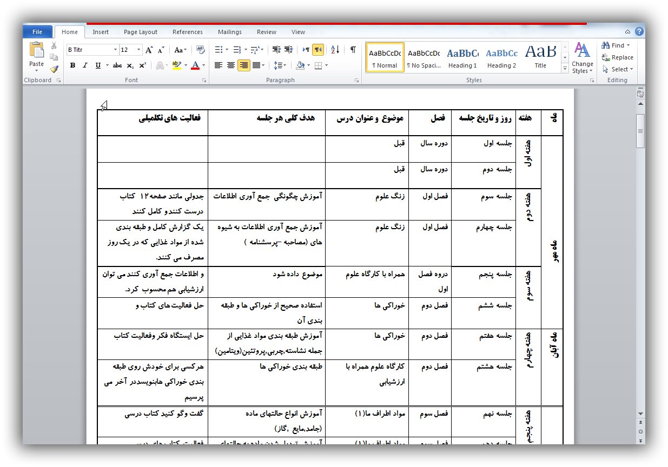
Task: Expand the underline style arrow
Action: point(107,65)
